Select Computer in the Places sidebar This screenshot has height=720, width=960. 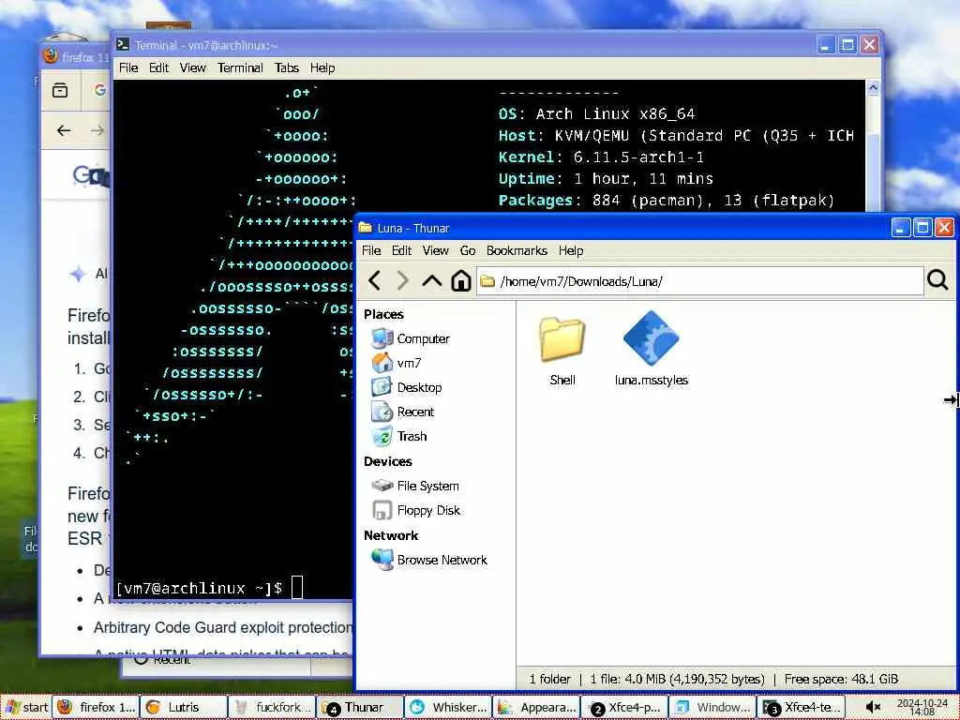(411, 338)
